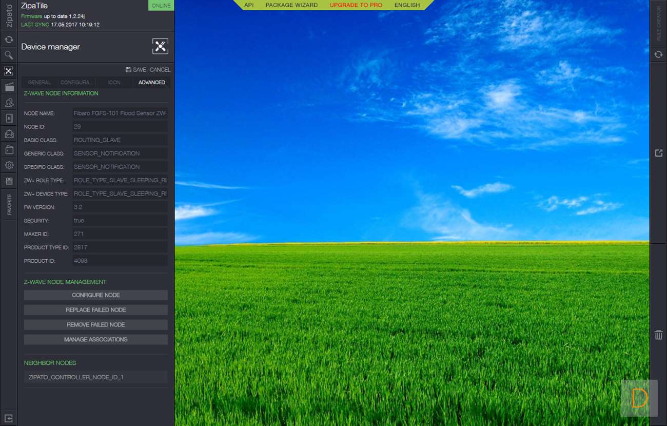Viewport: 667px width, 426px height.
Task: Click Replace Failed Node button
Action: [95, 310]
